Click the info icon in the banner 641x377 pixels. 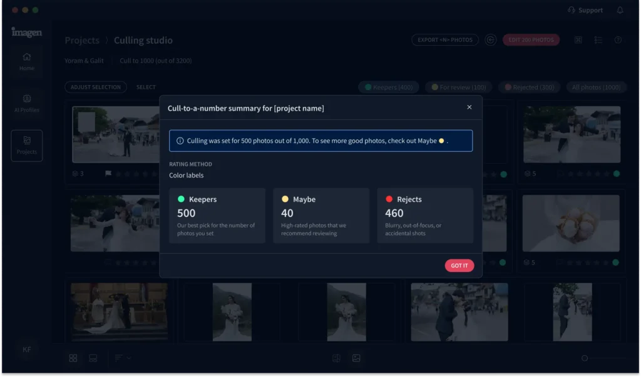(180, 141)
